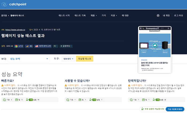This screenshot has height=113, width=187.
Task: Expand the 더 settings dropdown
Action: click(56, 46)
